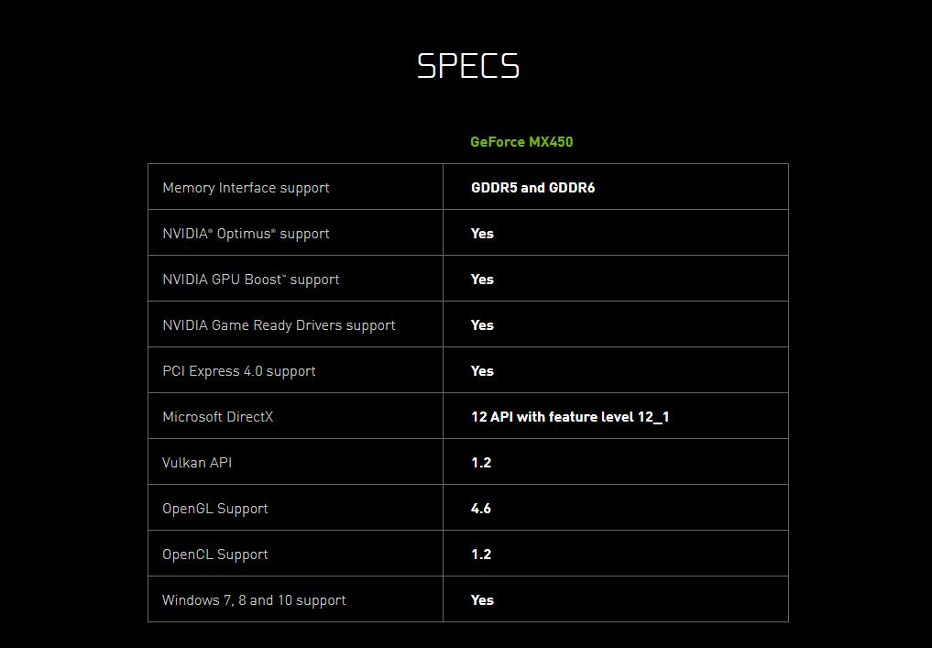This screenshot has height=648, width=932.
Task: Select Yes value for Game Ready Drivers
Action: [482, 325]
